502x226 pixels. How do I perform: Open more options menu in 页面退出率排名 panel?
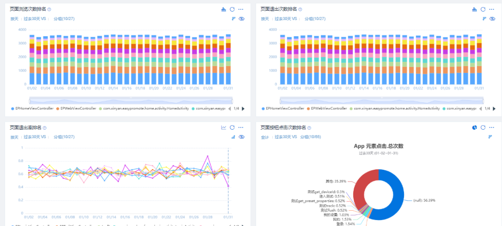pos(241,127)
